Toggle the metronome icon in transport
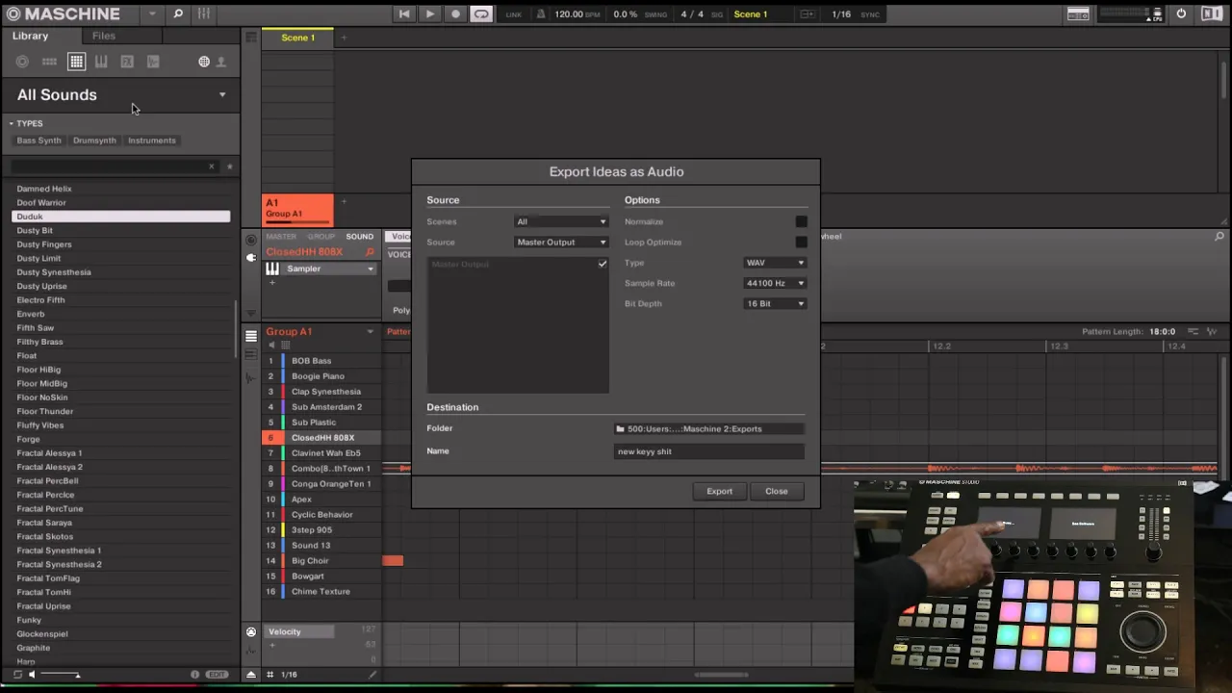Image resolution: width=1232 pixels, height=693 pixels. tap(541, 14)
